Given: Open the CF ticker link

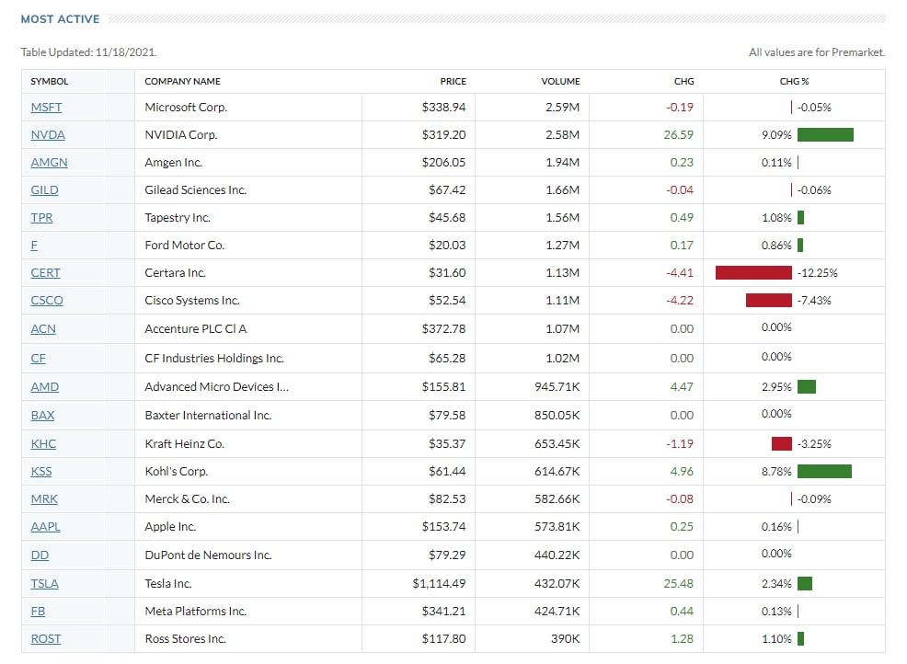Looking at the screenshot, I should point(39,359).
